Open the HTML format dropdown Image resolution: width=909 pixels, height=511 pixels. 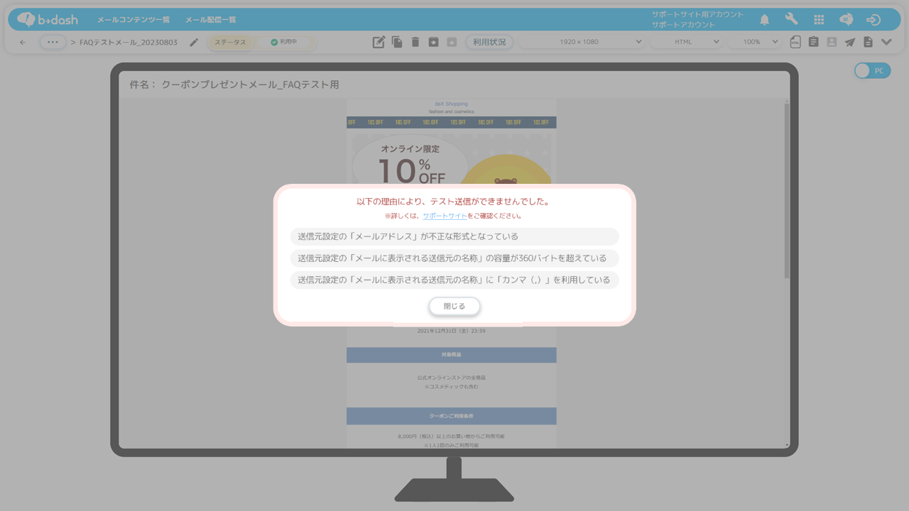click(x=687, y=42)
